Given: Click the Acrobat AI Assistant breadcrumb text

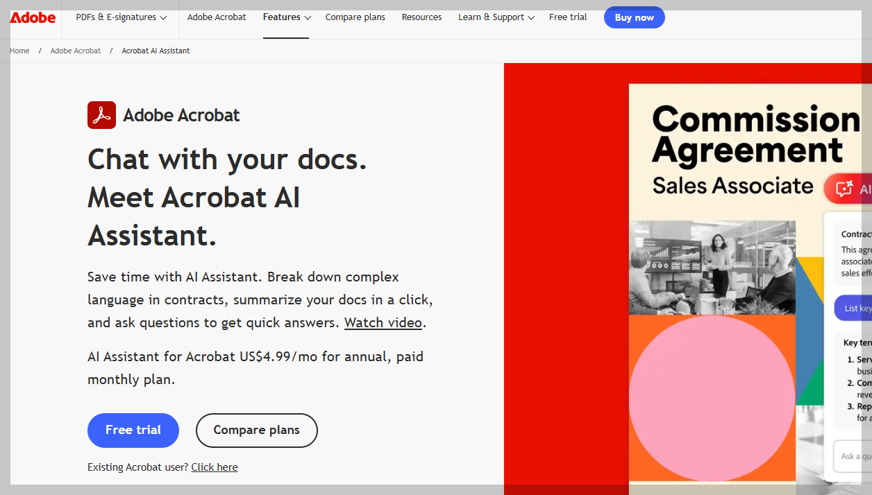Looking at the screenshot, I should [156, 51].
